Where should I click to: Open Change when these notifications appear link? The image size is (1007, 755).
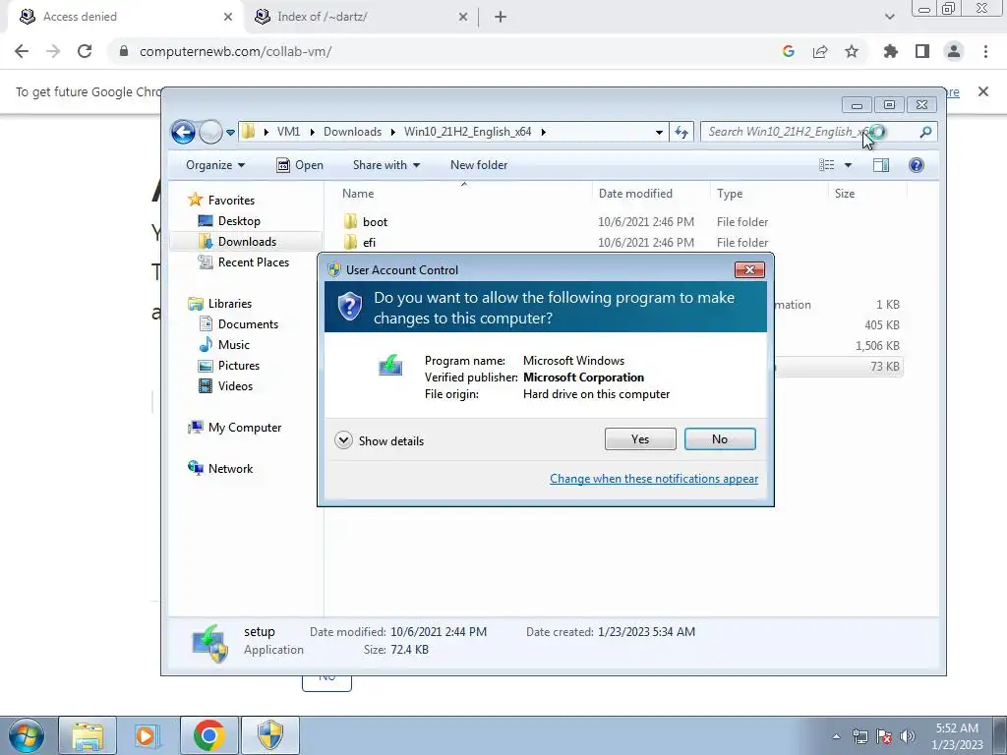[654, 479]
